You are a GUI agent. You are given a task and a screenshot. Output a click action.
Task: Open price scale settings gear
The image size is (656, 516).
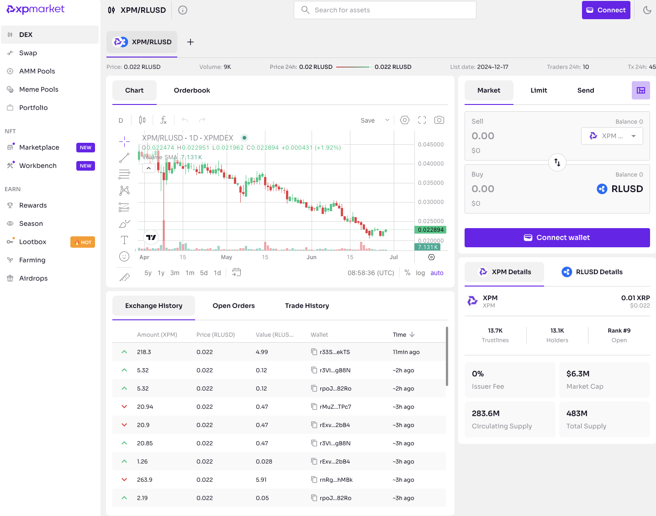[x=431, y=257]
